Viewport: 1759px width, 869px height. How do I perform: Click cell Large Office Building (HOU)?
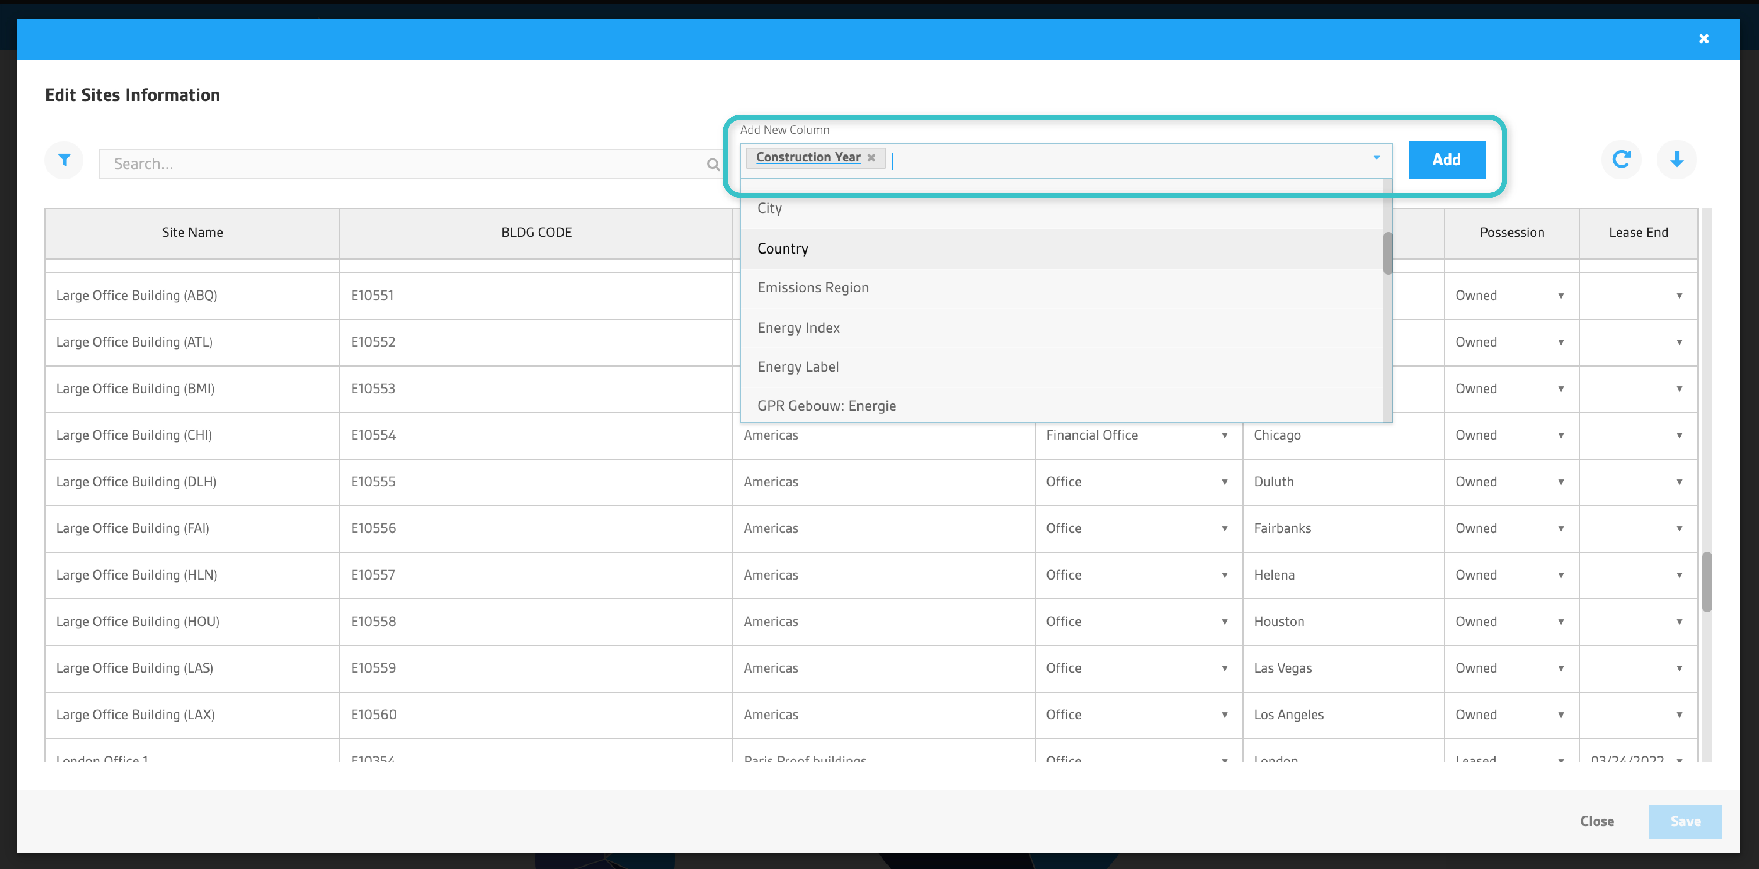(x=193, y=622)
